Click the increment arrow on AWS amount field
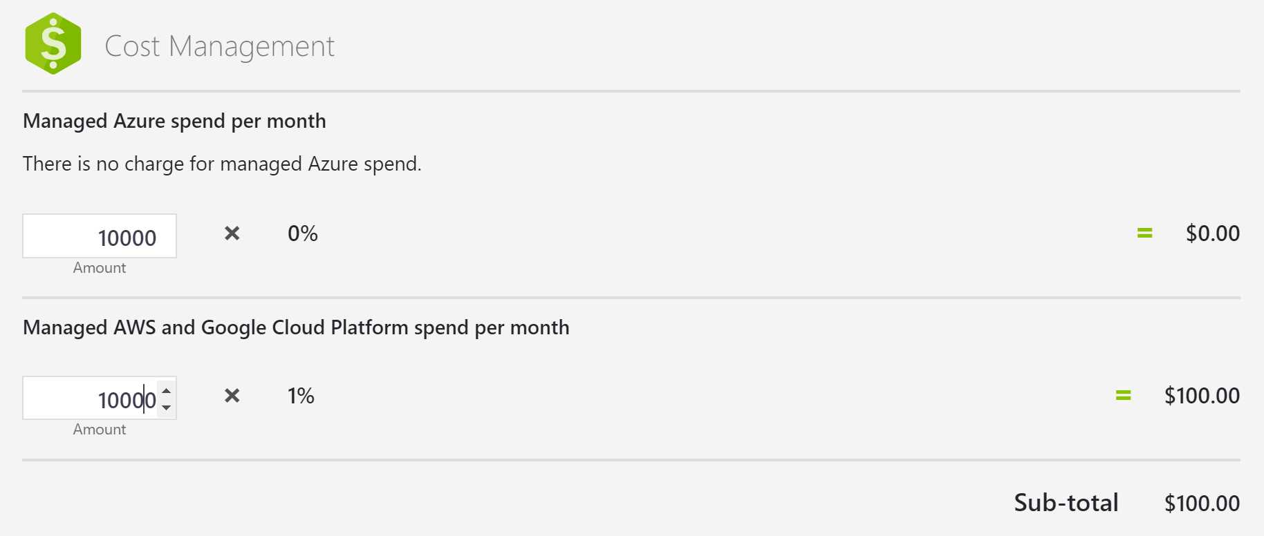Screen dimensions: 1264x536 [x=167, y=390]
